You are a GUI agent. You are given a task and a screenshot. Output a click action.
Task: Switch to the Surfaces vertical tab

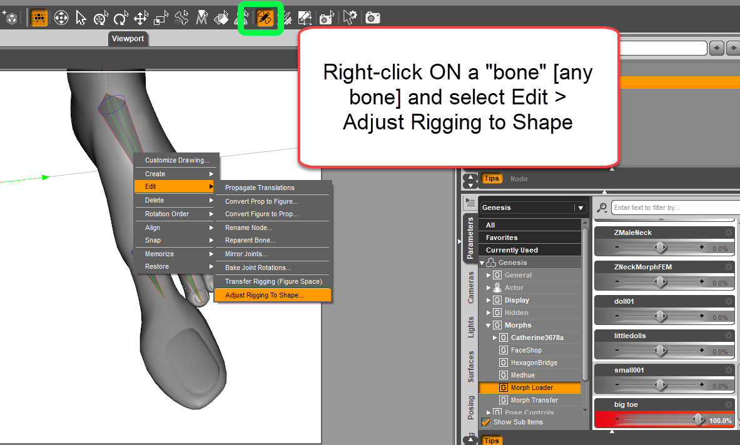coord(470,366)
